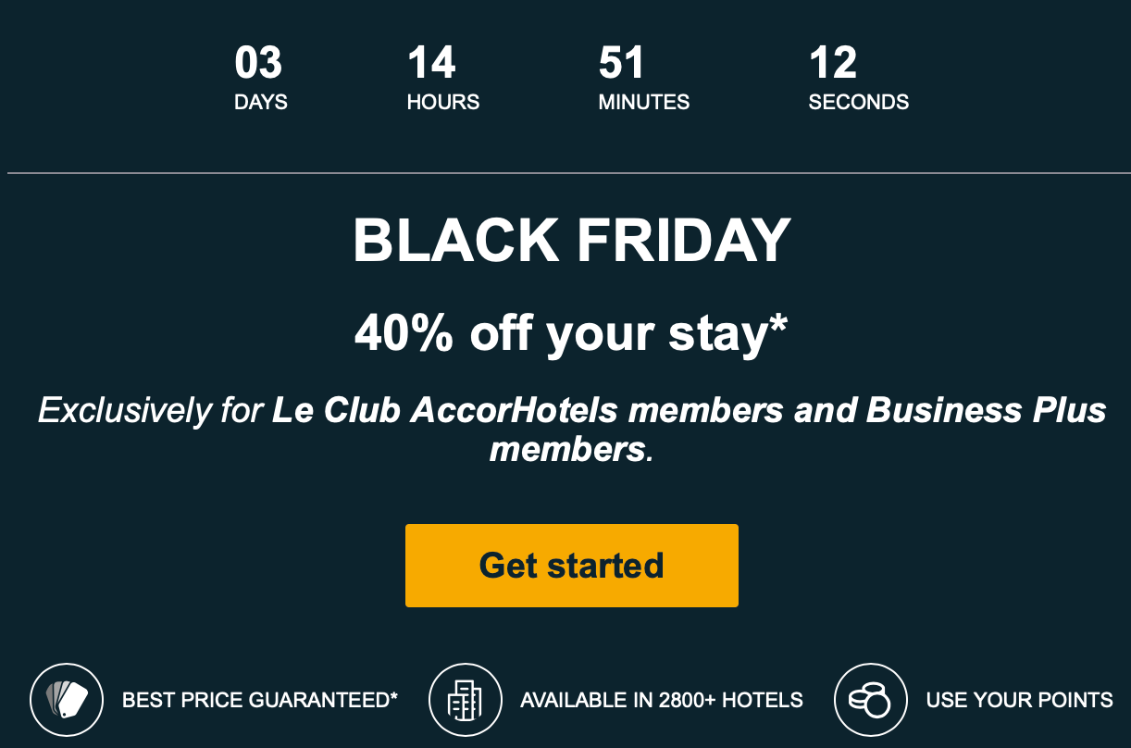Select the USE YOUR POINTS label
The width and height of the screenshot is (1131, 748).
[x=1020, y=700]
